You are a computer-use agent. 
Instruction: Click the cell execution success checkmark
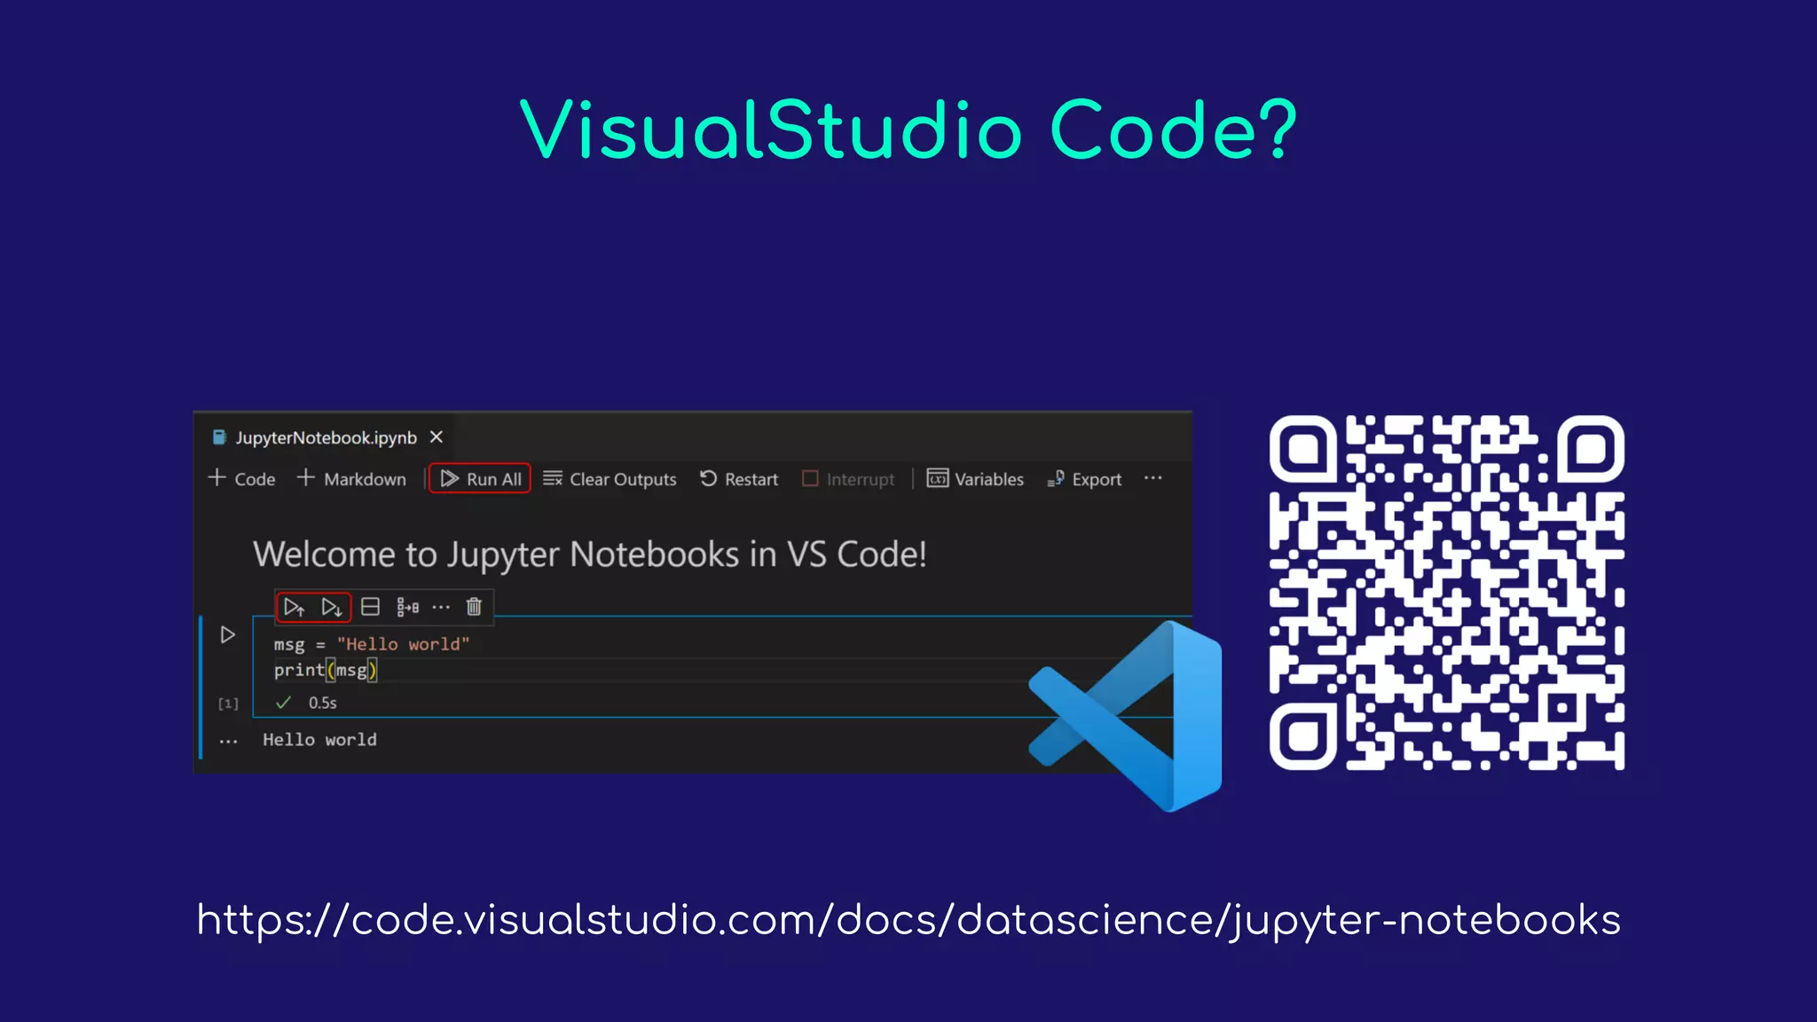284,703
